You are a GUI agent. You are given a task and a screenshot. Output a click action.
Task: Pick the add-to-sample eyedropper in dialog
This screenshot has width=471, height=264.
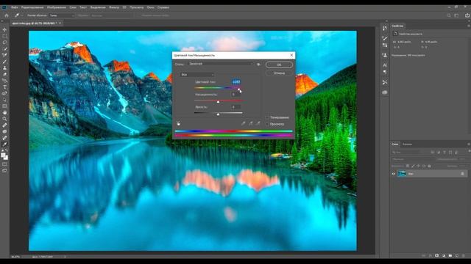251,123
